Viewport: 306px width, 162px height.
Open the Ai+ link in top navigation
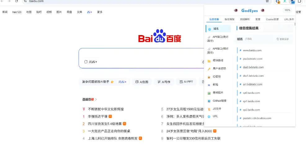point(90,12)
